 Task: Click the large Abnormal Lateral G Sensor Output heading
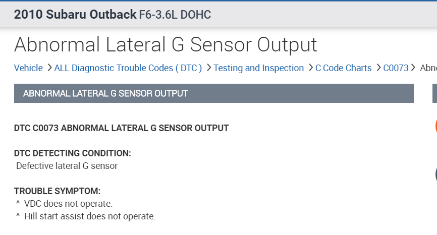coord(166,44)
